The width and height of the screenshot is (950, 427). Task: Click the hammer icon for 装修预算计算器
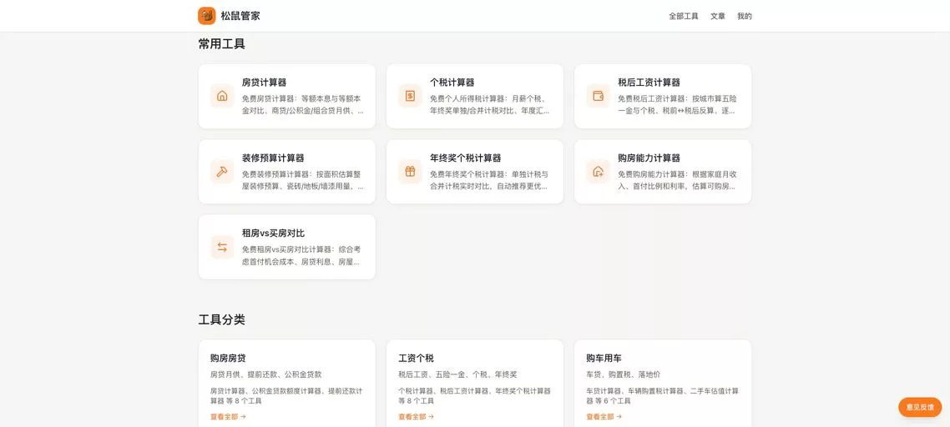pyautogui.click(x=222, y=172)
